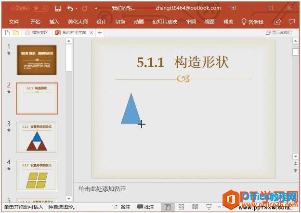Screen dimensions: 301x213
Task: Select slide 1 thumbnail
Action: tap(37, 60)
